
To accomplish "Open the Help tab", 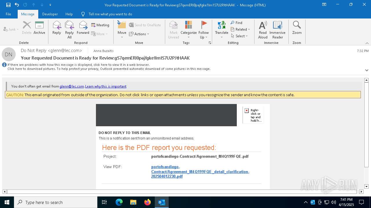I will [x=69, y=14].
